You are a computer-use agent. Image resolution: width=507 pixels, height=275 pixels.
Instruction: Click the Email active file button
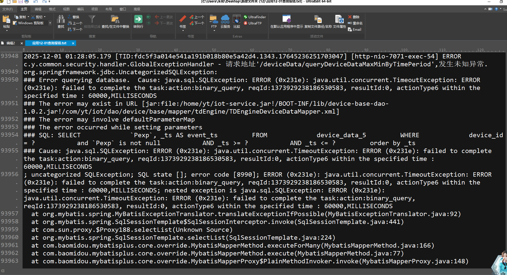click(x=355, y=30)
